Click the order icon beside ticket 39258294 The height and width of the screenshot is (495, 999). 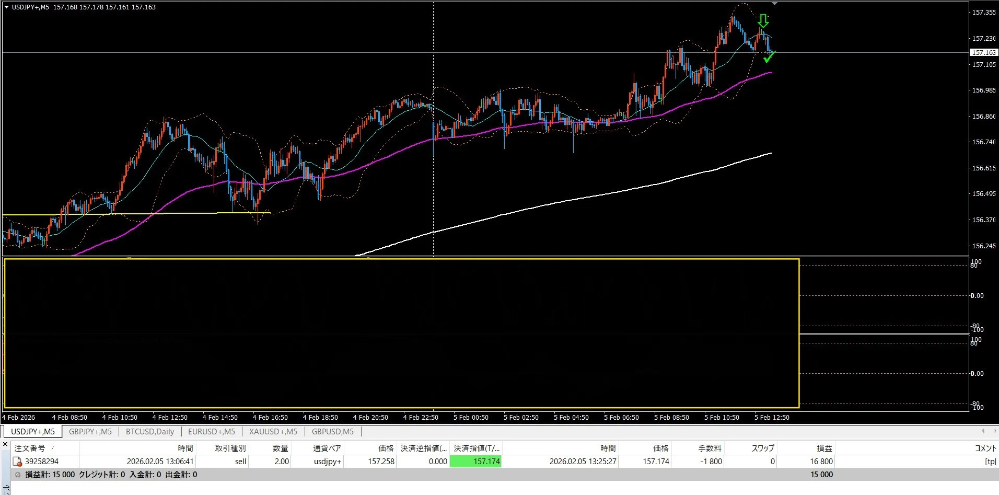pyautogui.click(x=17, y=462)
